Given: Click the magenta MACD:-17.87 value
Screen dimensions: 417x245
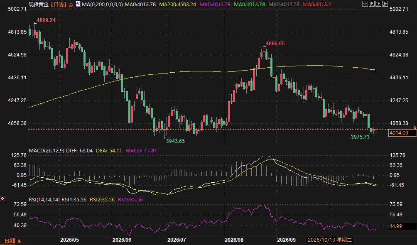Looking at the screenshot, I should (x=141, y=151).
